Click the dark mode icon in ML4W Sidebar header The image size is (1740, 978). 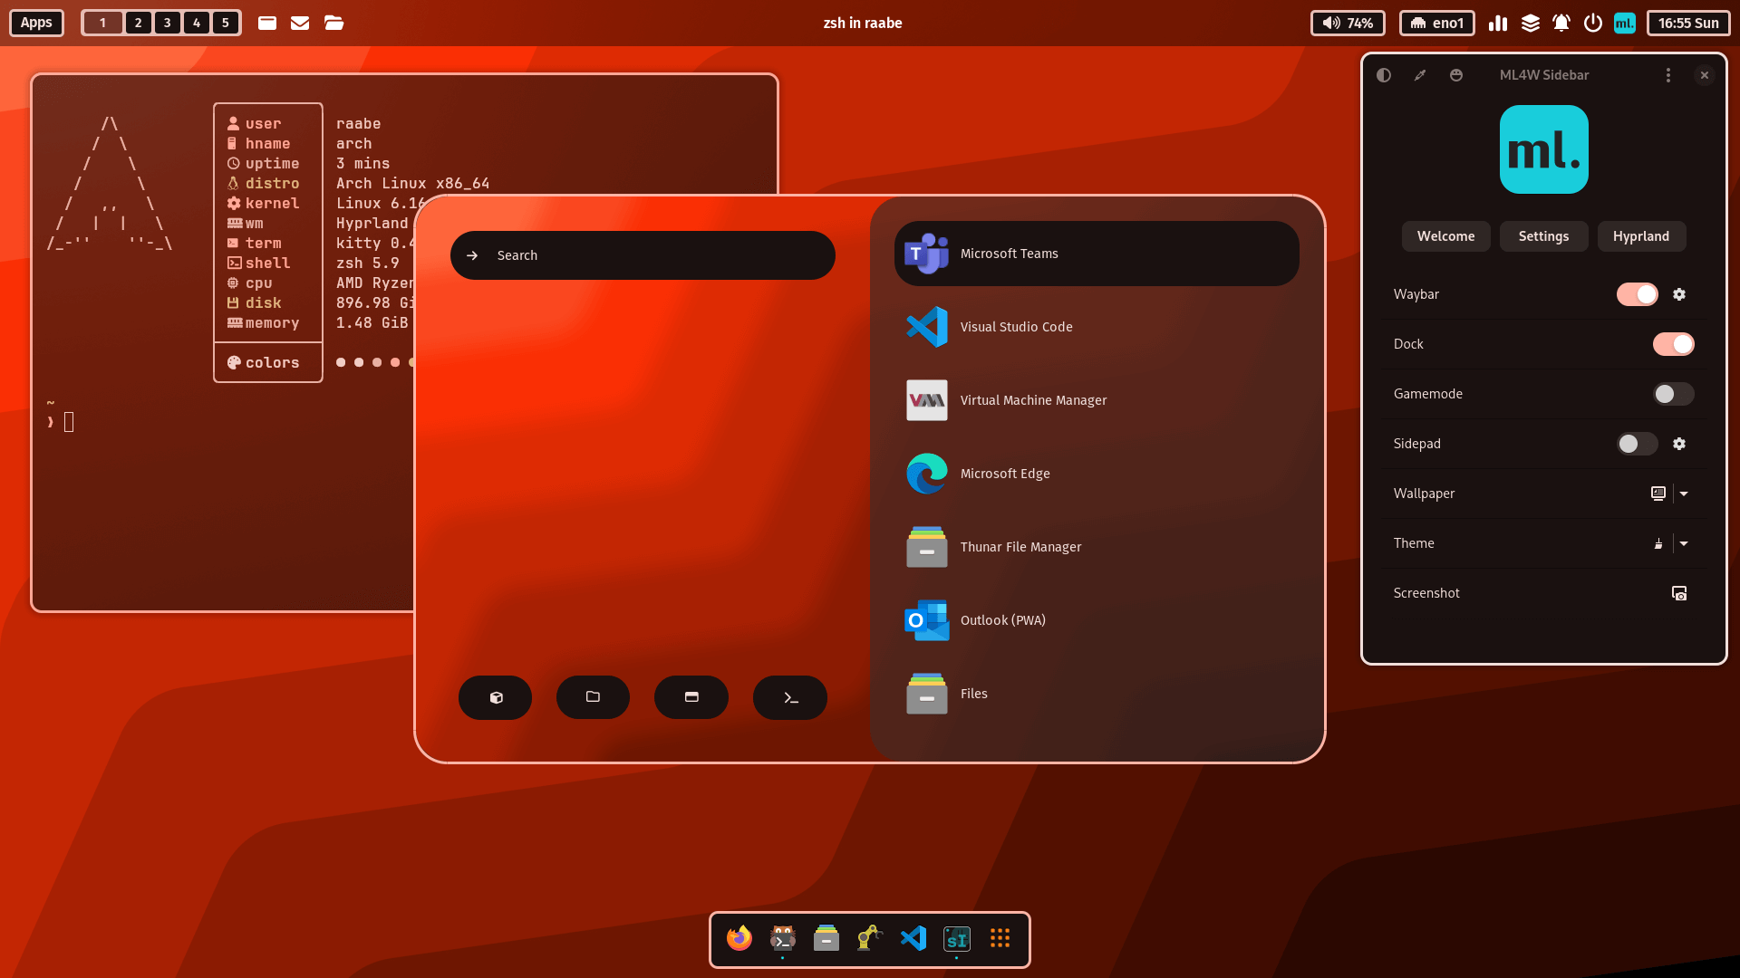pyautogui.click(x=1384, y=75)
